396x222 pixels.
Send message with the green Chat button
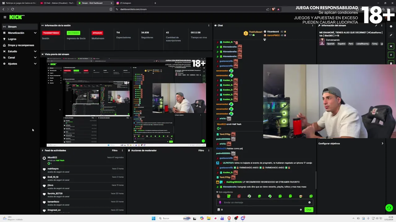pos(309,210)
